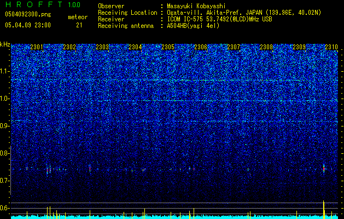Click the Receiving antenna label

pos(126,26)
